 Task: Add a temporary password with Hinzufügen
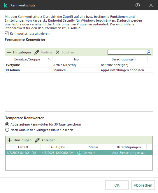(20, 140)
